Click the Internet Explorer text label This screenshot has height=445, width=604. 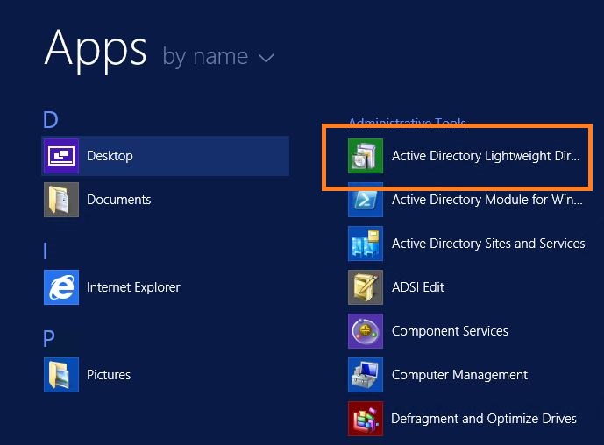point(133,287)
